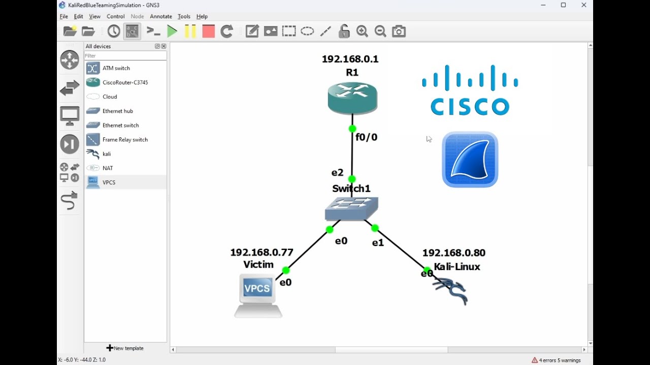This screenshot has width=650, height=365.
Task: Select CiscoRouter-C3745 in device list
Action: (x=125, y=82)
